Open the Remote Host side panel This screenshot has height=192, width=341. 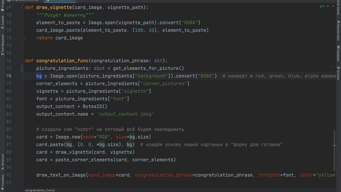click(x=338, y=30)
